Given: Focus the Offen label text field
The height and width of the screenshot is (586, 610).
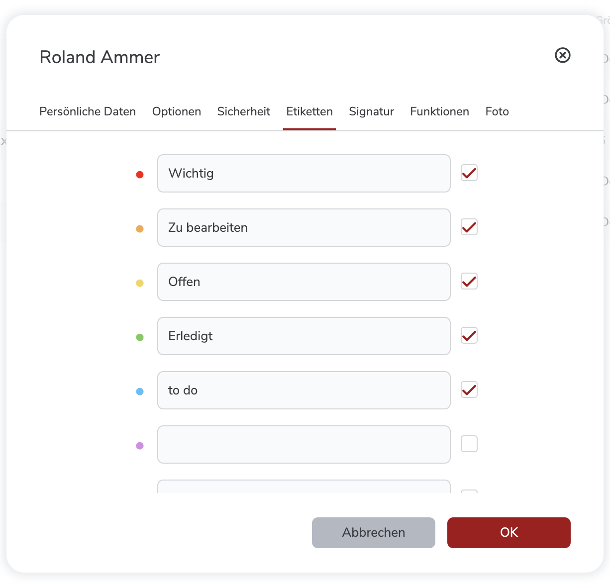Looking at the screenshot, I should (304, 282).
